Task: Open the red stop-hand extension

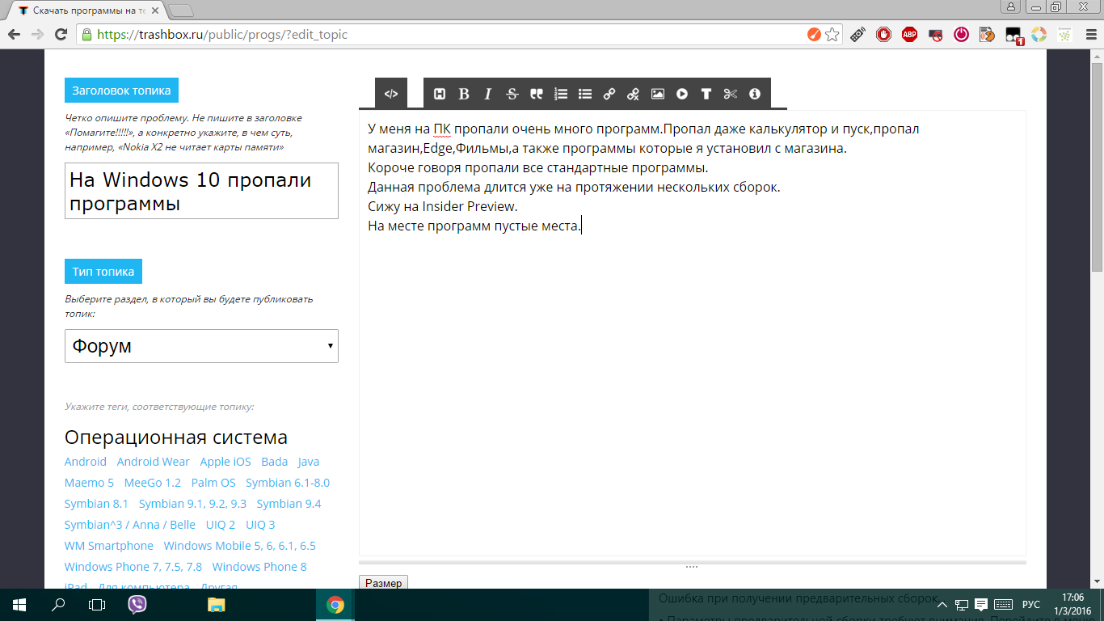Action: [x=883, y=35]
